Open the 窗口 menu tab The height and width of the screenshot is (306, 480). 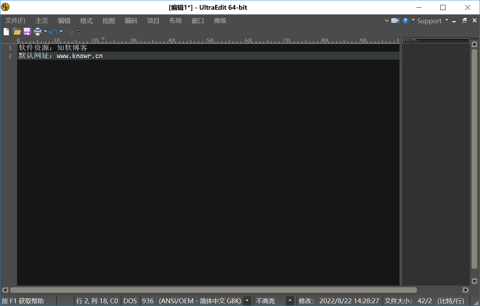point(198,21)
